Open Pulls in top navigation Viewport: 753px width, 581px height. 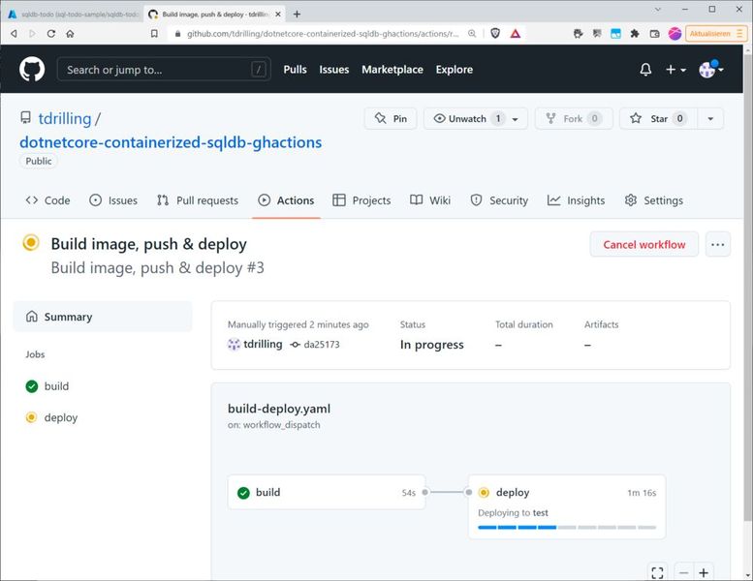(295, 70)
